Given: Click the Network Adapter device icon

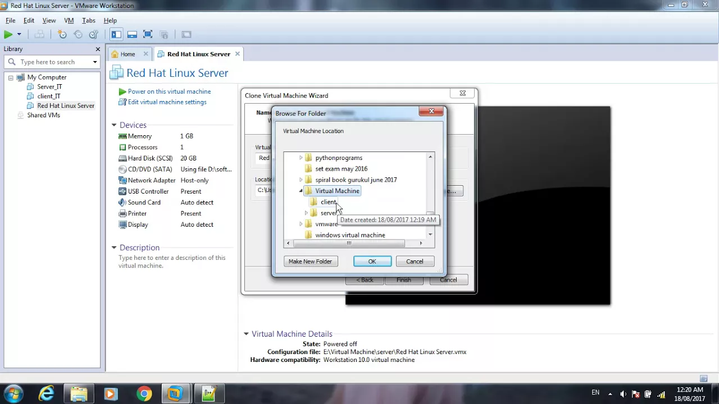Looking at the screenshot, I should click(x=123, y=180).
